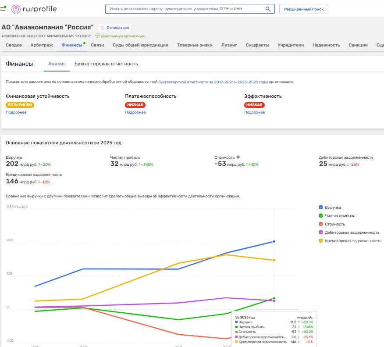This screenshot has width=384, height=347.
Task: Click the magnifier search icon
Action: point(268,9)
